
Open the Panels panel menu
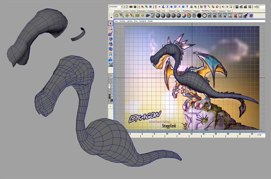(x=150, y=21)
